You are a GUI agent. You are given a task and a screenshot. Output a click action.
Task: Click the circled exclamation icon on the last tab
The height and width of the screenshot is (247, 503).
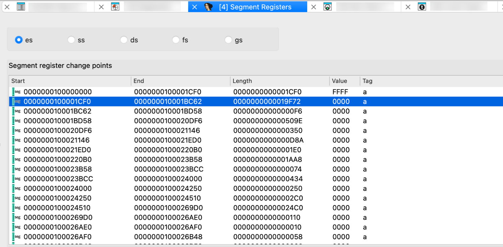[422, 6]
